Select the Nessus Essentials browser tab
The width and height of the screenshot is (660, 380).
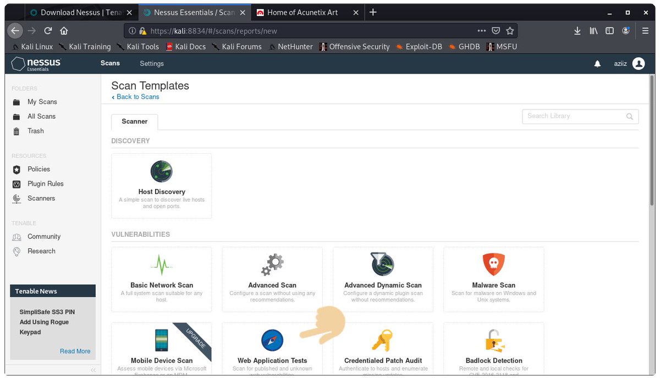tap(194, 12)
